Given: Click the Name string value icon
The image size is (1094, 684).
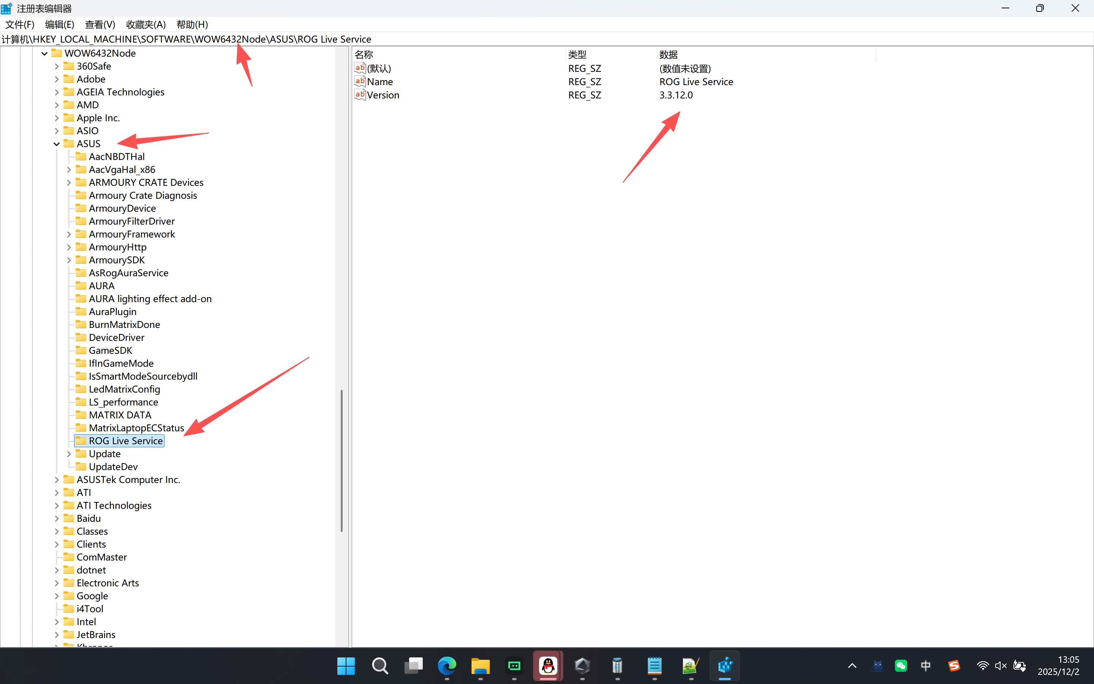Looking at the screenshot, I should 360,81.
